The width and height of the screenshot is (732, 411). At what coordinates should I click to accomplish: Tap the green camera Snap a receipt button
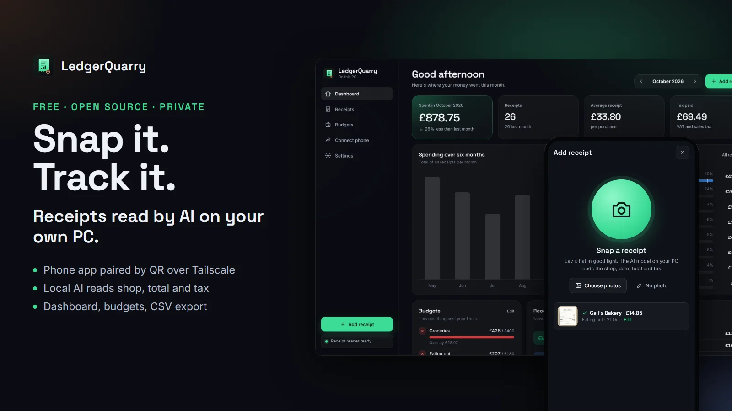(x=621, y=210)
